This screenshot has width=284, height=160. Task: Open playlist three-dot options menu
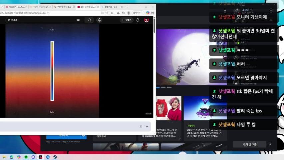point(141,127)
